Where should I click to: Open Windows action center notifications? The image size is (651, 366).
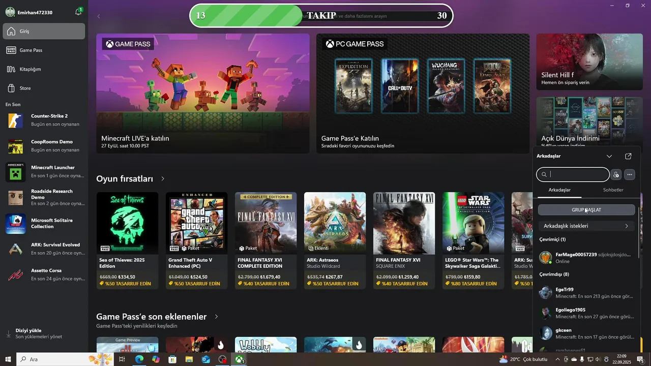[640, 359]
